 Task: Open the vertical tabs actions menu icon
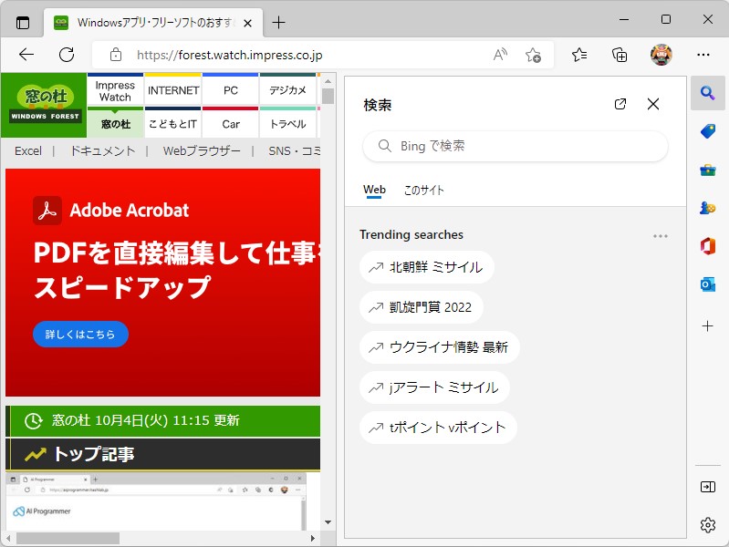(22, 22)
